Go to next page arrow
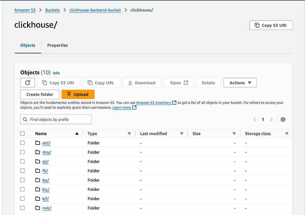The width and height of the screenshot is (305, 215). (271, 119)
